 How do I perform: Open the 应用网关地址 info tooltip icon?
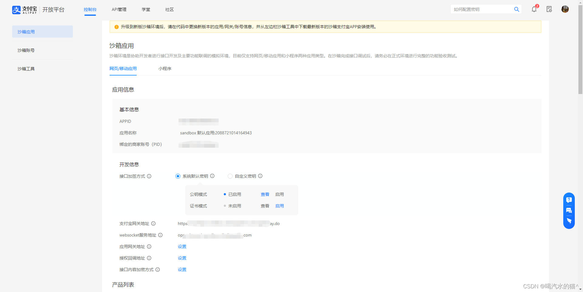149,247
